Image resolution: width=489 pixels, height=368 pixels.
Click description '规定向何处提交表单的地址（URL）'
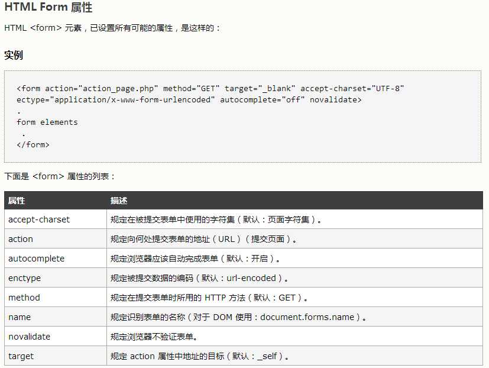[294, 239]
